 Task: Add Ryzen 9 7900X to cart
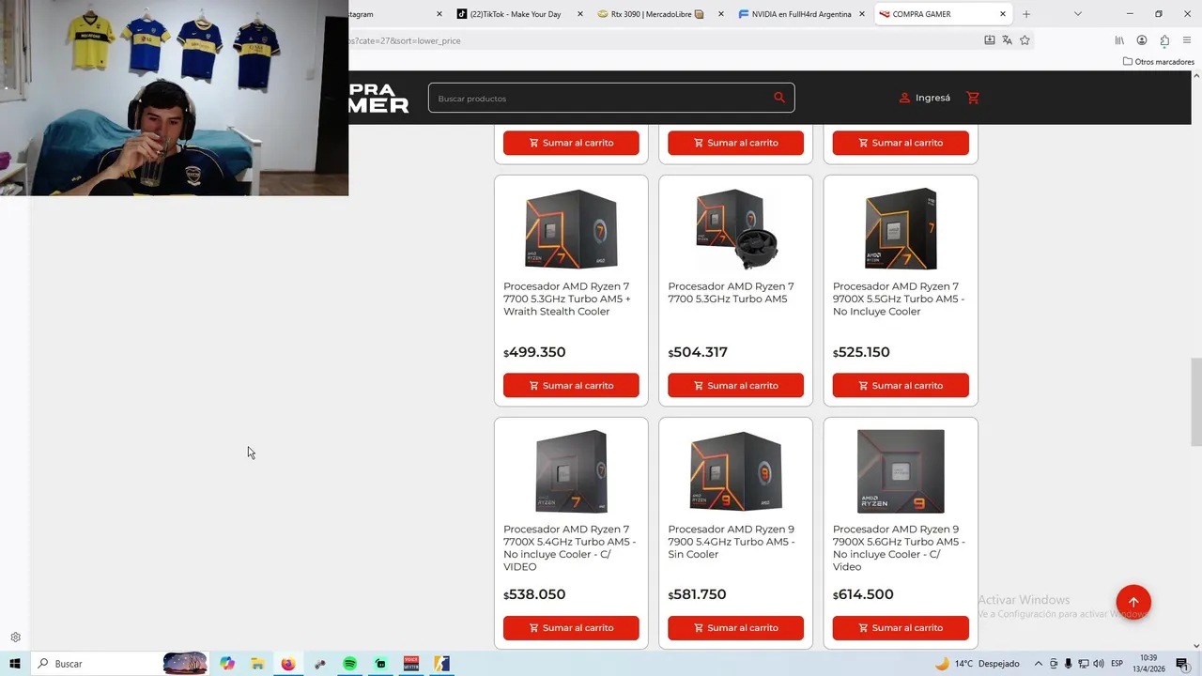coord(901,627)
